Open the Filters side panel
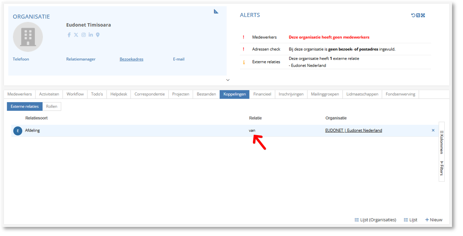Screen dimensions: 463x236 pyautogui.click(x=442, y=168)
